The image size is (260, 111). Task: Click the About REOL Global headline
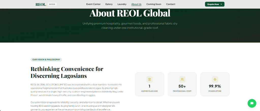coord(130,13)
